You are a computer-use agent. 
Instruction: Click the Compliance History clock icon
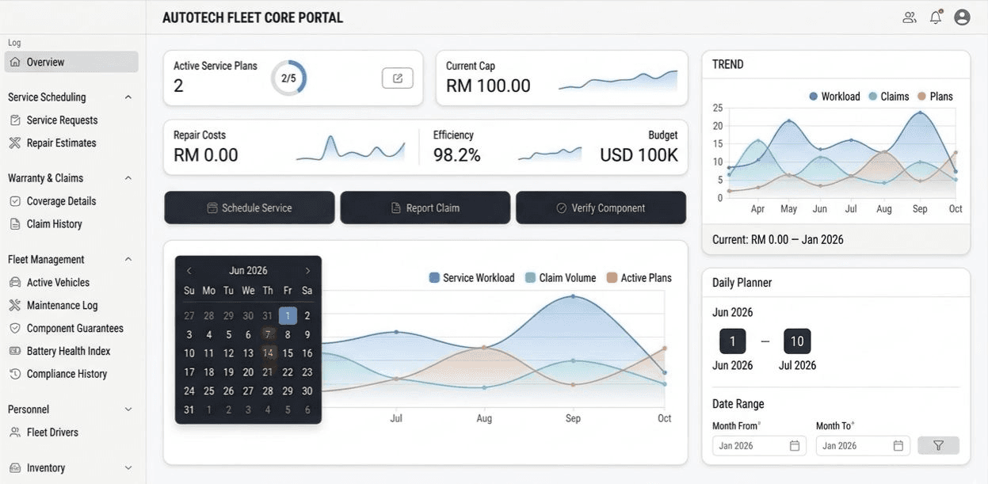click(x=15, y=374)
